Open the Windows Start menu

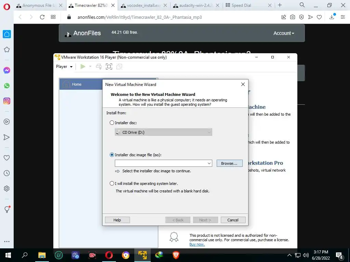(8, 255)
